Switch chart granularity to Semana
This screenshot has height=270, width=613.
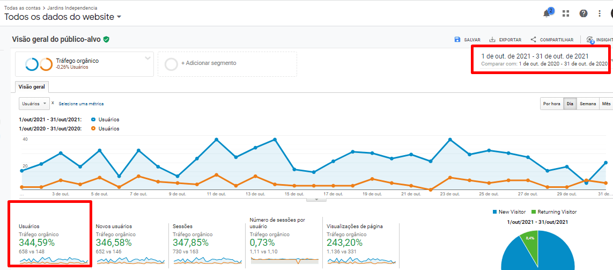tap(587, 104)
